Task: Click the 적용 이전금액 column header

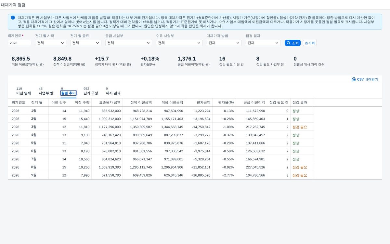Action: pos(170,102)
